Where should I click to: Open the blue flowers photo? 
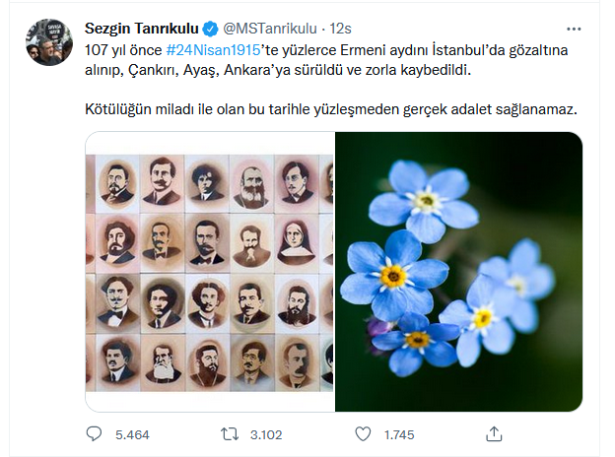pyautogui.click(x=459, y=272)
